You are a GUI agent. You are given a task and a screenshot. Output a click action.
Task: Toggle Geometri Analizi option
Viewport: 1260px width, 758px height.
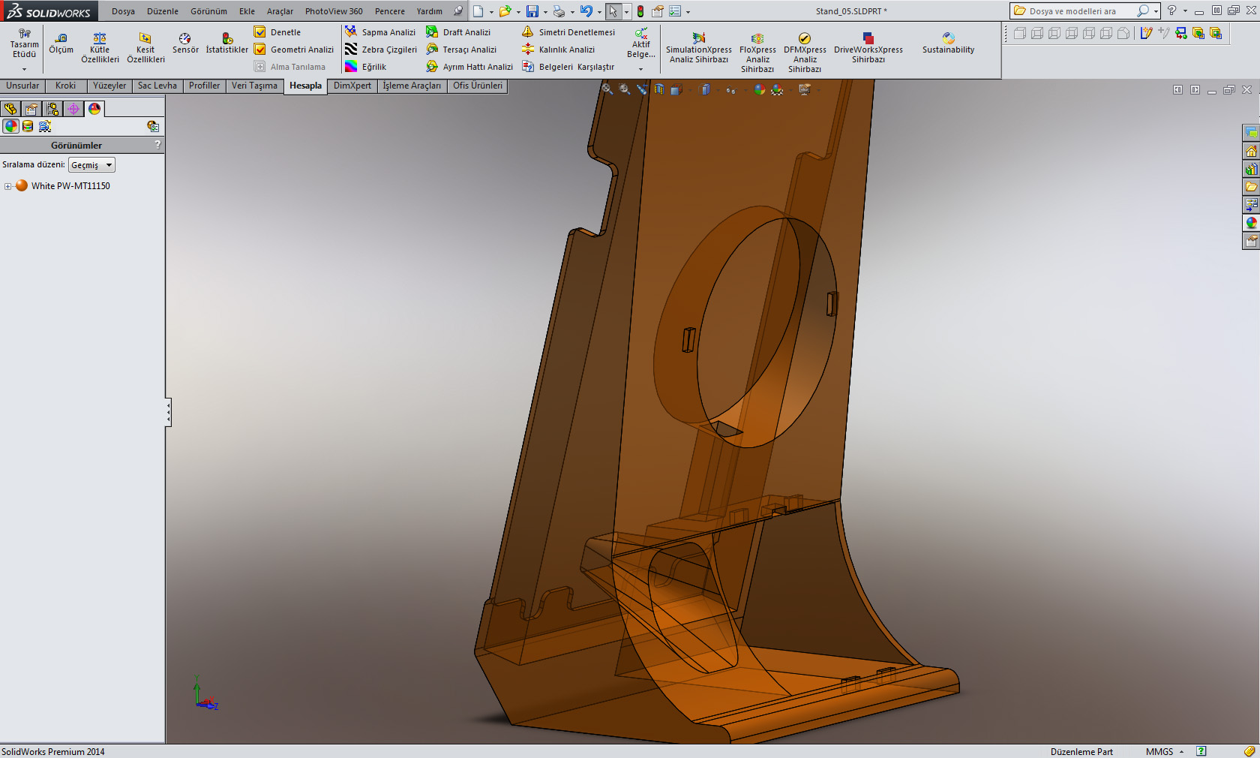coord(294,50)
